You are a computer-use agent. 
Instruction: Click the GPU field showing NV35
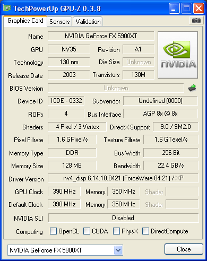click(69, 49)
